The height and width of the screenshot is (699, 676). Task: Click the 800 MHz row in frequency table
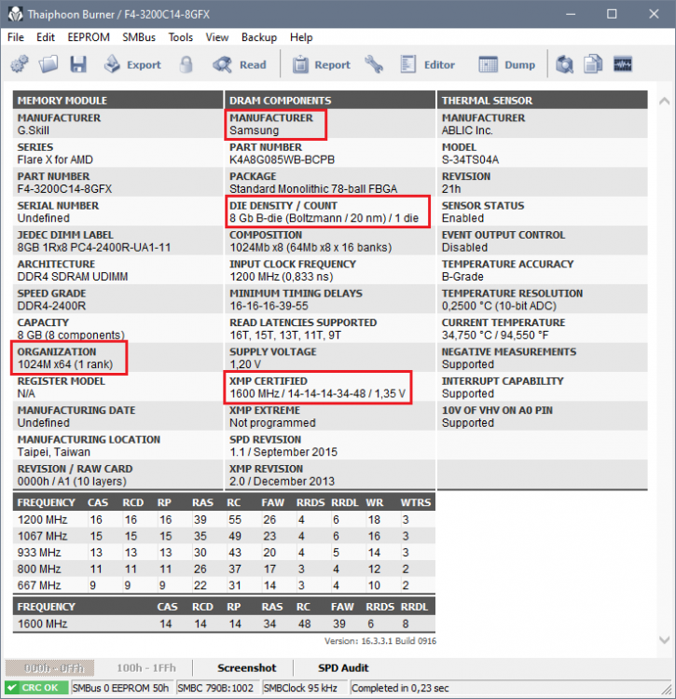pyautogui.click(x=224, y=569)
